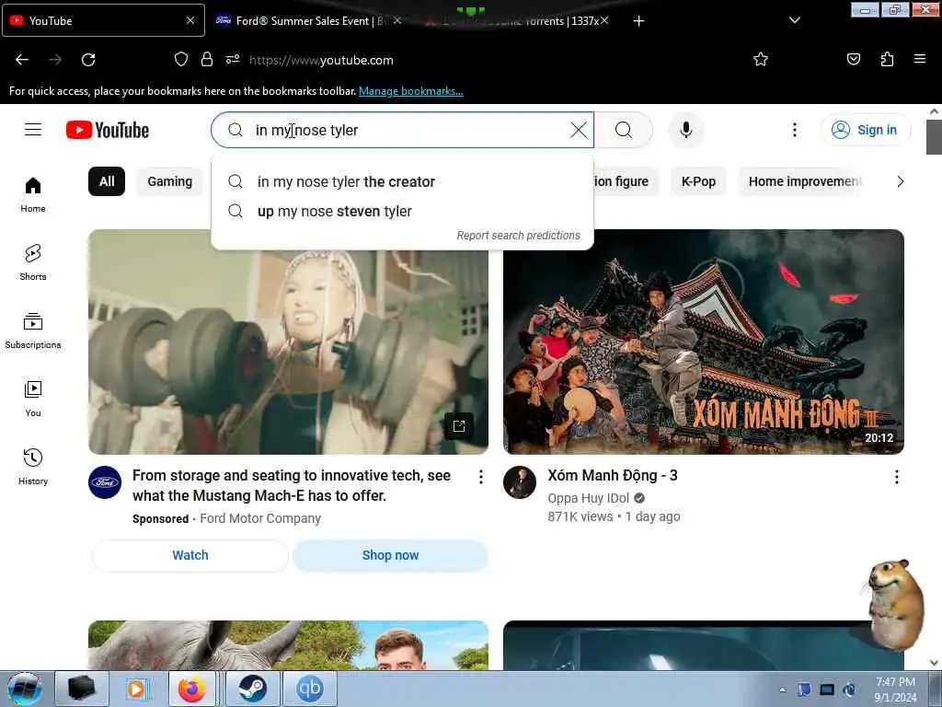Image resolution: width=942 pixels, height=707 pixels.
Task: Click Manage bookmarks link
Action: (x=411, y=91)
